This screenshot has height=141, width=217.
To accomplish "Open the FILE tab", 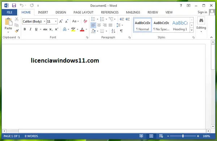I will (9, 12).
